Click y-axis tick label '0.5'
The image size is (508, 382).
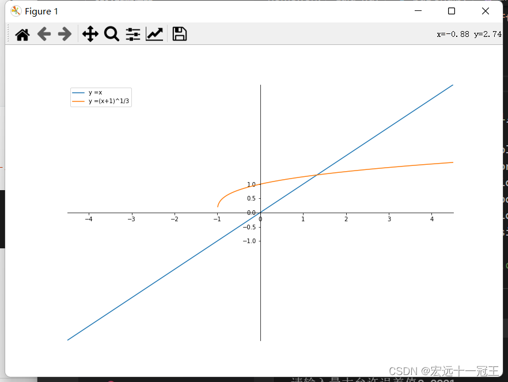pyautogui.click(x=251, y=198)
